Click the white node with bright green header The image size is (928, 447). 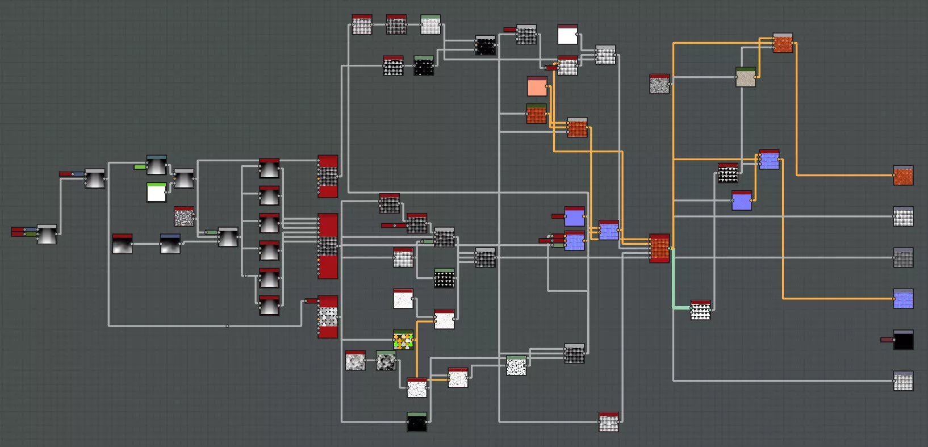[x=156, y=193]
